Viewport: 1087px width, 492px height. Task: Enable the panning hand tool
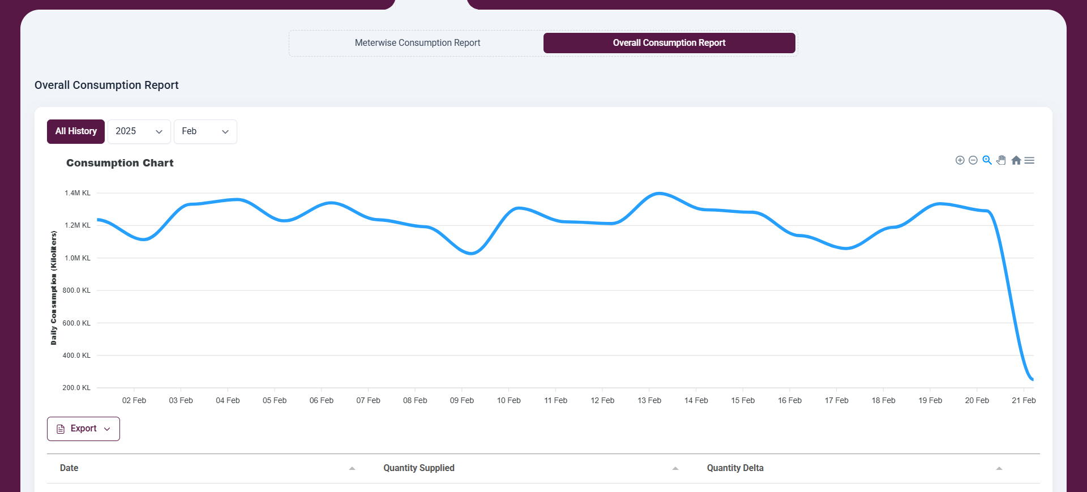pyautogui.click(x=1001, y=160)
